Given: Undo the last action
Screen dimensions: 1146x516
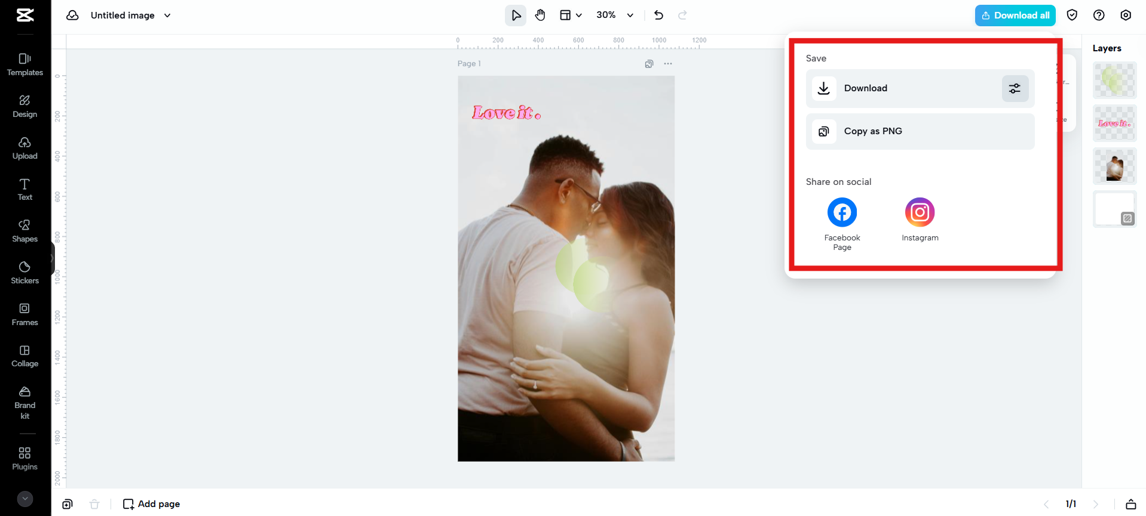Looking at the screenshot, I should pyautogui.click(x=658, y=15).
